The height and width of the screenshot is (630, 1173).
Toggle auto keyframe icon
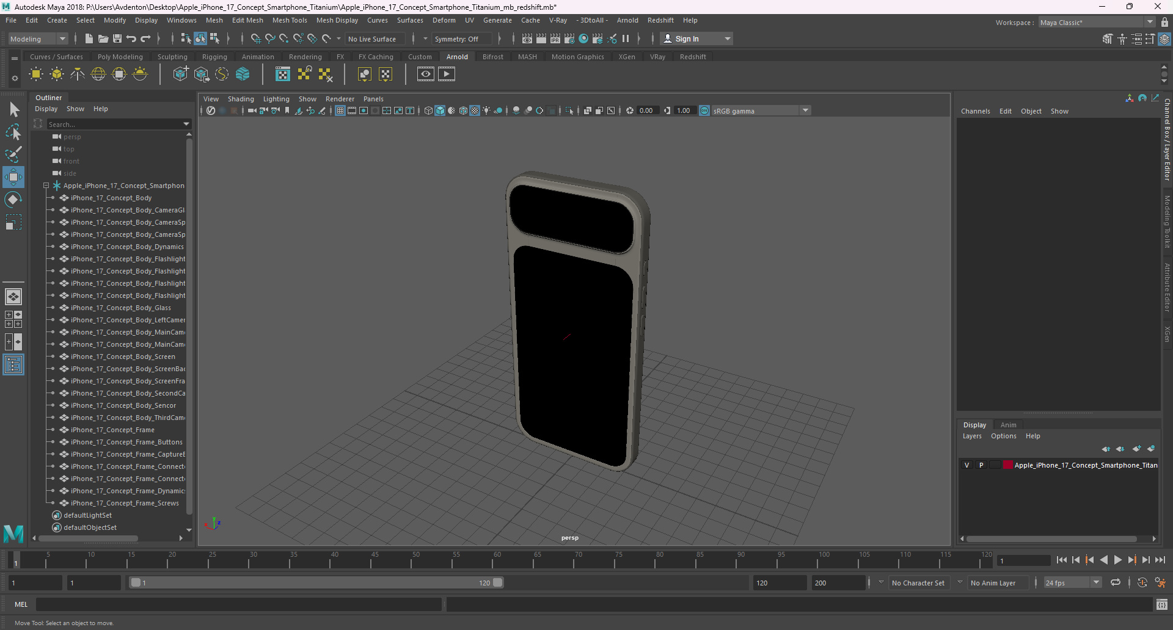tap(1142, 583)
